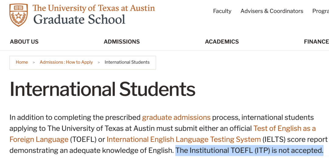Open the Academics menu
329x158 pixels.
click(x=222, y=42)
